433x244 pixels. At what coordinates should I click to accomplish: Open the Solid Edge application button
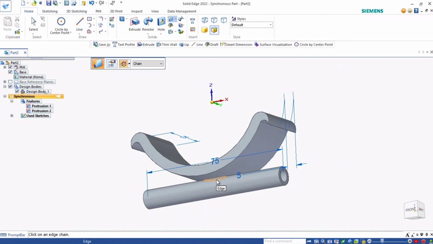[x=5, y=6]
